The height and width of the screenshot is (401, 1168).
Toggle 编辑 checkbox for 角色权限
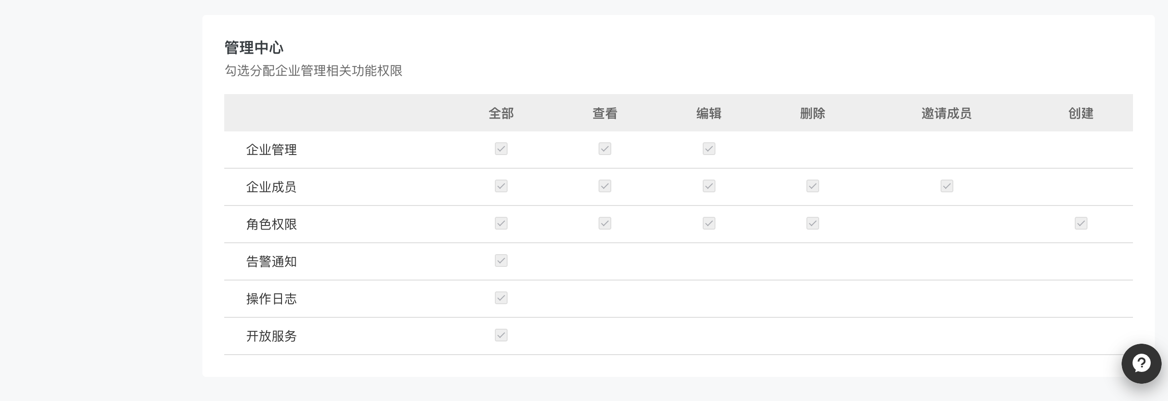[x=709, y=223]
